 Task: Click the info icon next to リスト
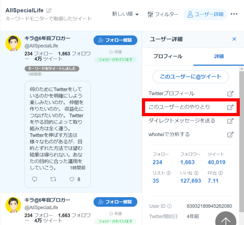pyautogui.click(x=169, y=173)
